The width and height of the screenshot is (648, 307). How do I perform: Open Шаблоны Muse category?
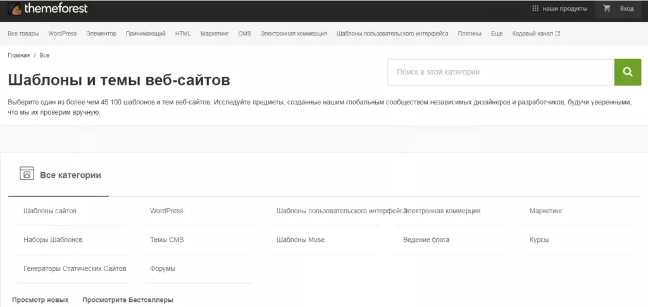coord(301,240)
